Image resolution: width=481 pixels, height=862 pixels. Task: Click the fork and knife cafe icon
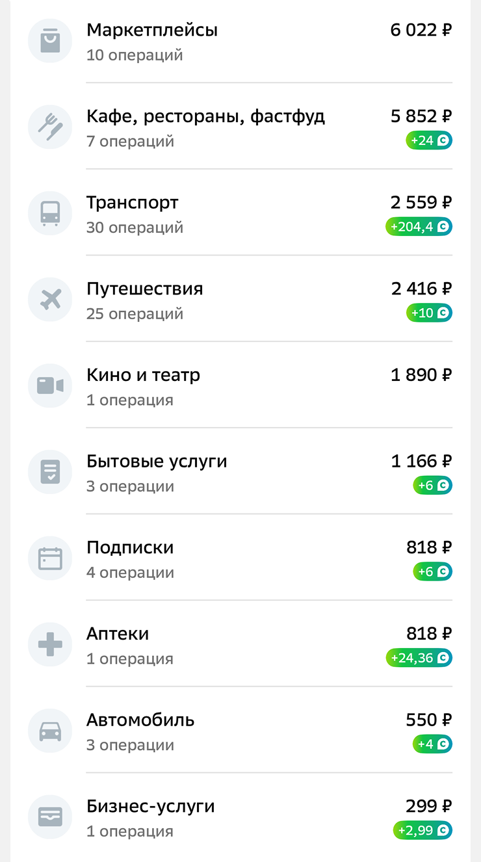(x=50, y=127)
